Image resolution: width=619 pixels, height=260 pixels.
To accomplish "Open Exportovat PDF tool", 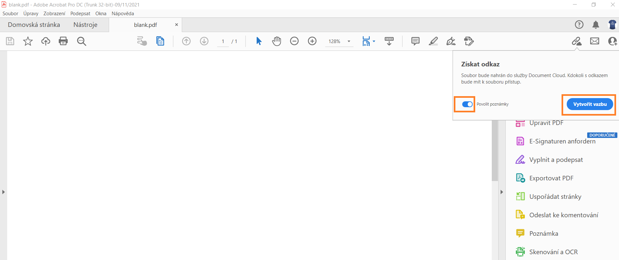I will point(551,178).
